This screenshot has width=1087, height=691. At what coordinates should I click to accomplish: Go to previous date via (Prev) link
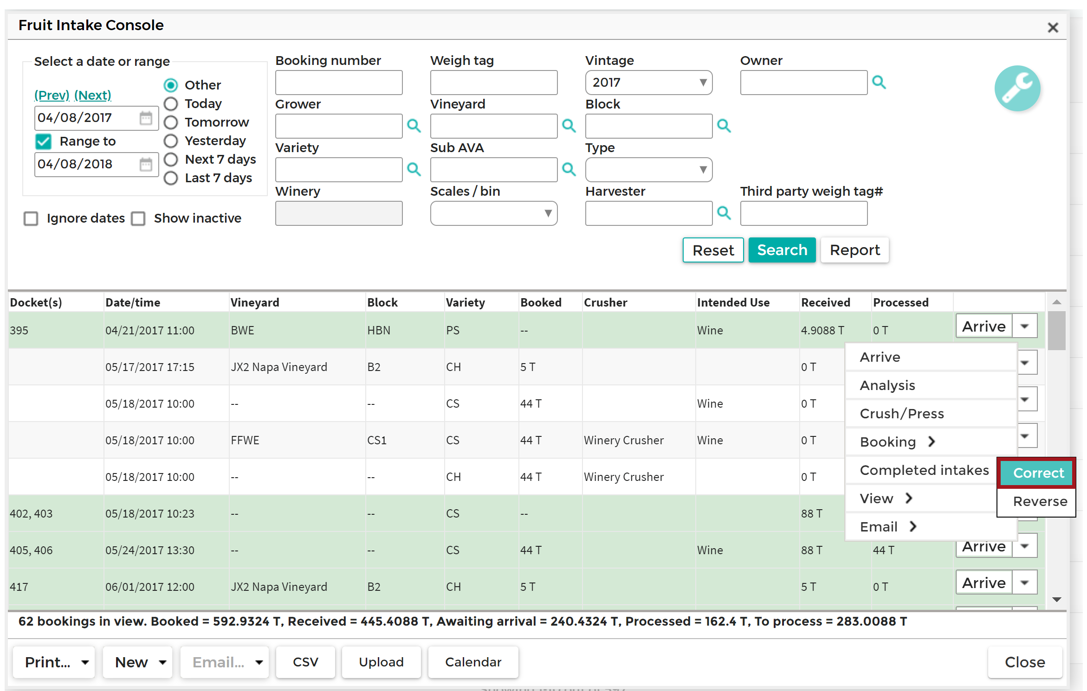[x=52, y=95]
